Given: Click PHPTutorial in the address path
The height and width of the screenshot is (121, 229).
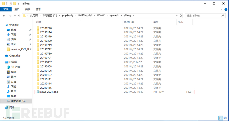Looking at the screenshot, I should [85, 15].
